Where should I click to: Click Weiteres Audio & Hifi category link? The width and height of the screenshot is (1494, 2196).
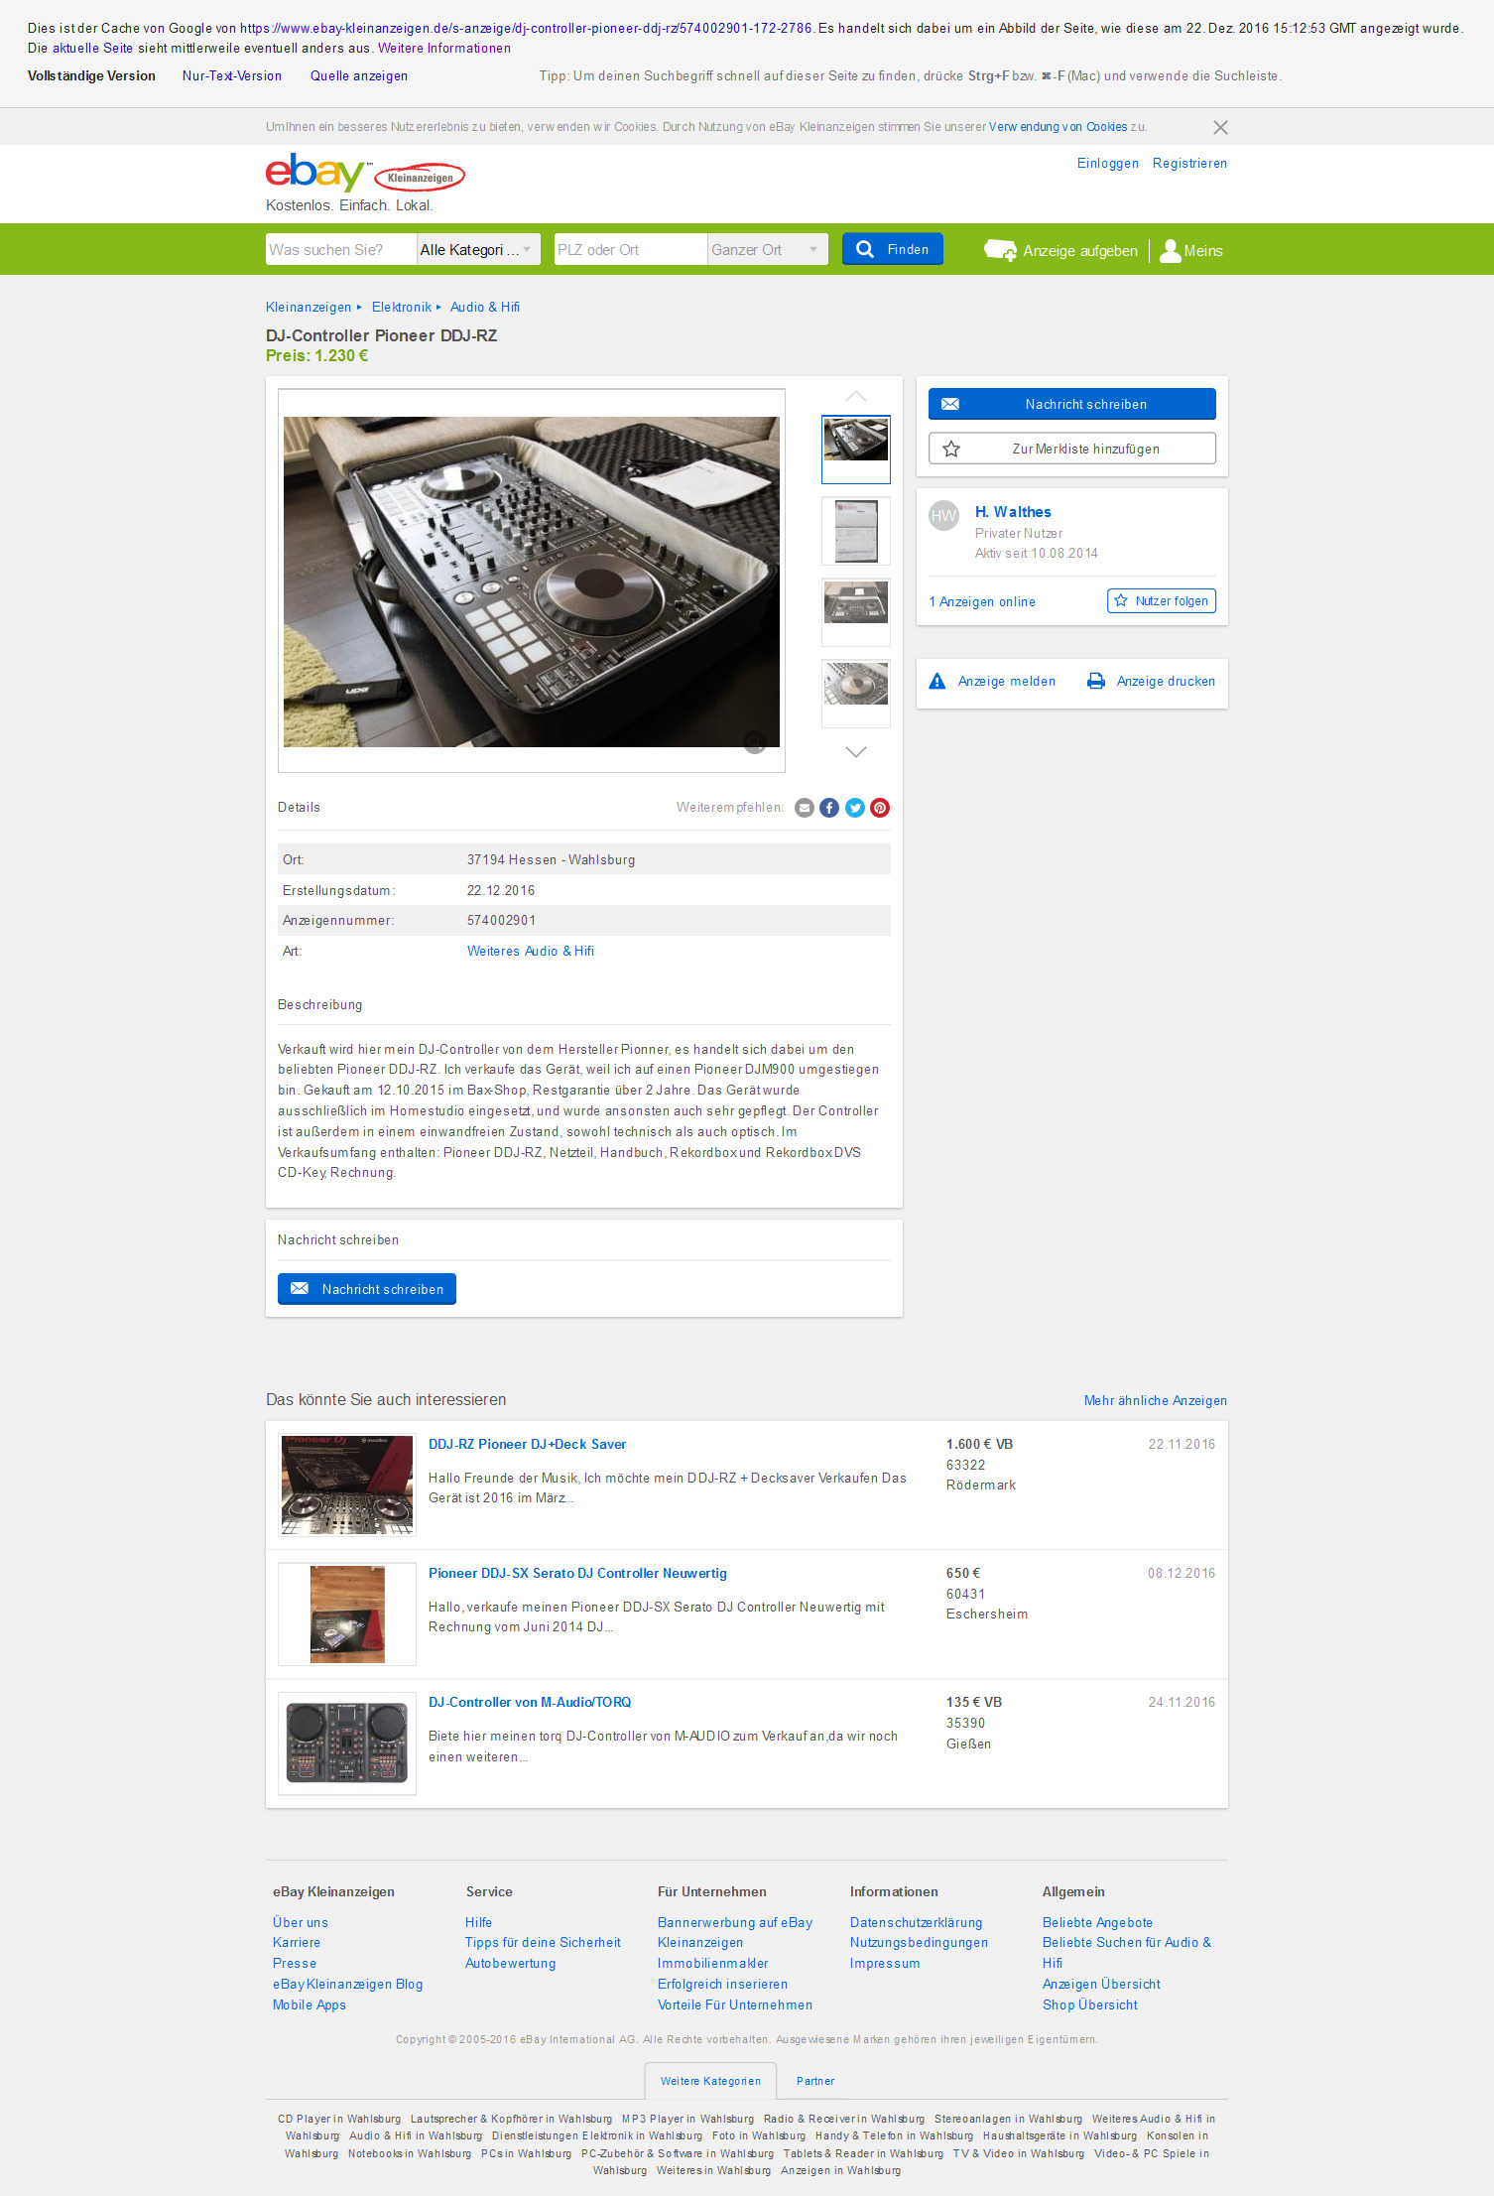pos(531,952)
